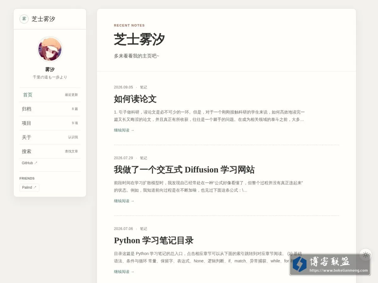Click the large 芝士雾汐 page heading

139,40
